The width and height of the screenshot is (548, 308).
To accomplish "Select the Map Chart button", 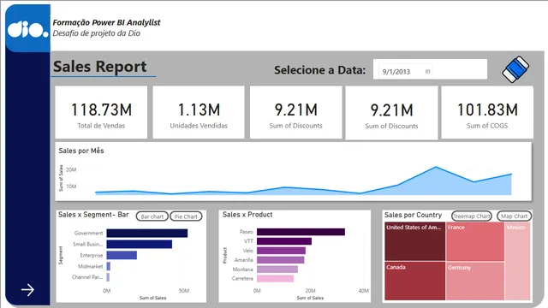I will [x=514, y=216].
